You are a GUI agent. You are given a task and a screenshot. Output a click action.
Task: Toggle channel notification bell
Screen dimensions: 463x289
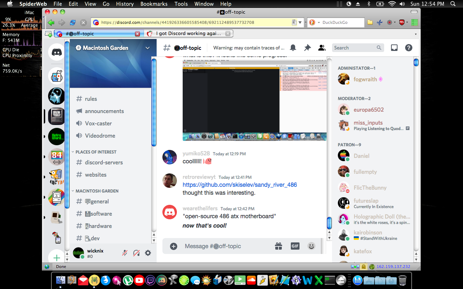pos(293,48)
